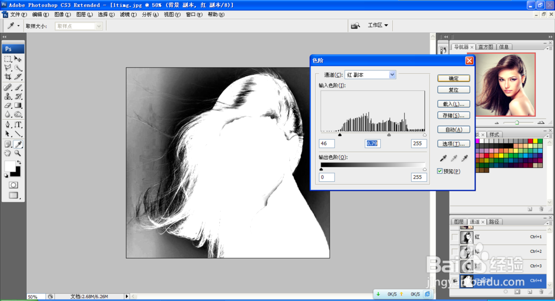Switch to the 图层 layers tab

(x=459, y=222)
